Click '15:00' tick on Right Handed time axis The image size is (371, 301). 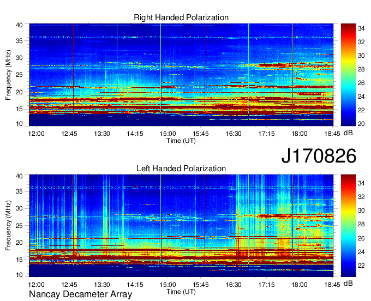pos(167,134)
